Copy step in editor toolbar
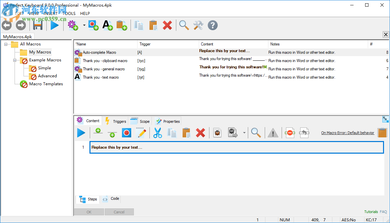The image size is (390, 223). click(x=172, y=133)
